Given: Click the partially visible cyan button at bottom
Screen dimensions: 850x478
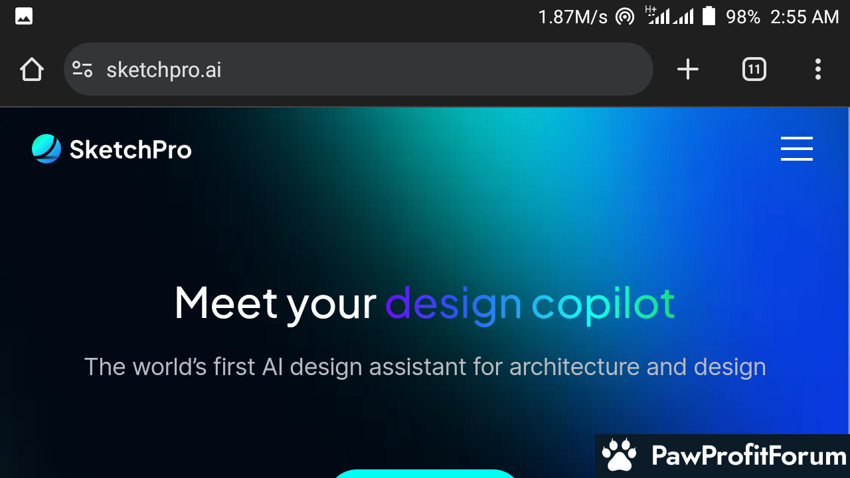Looking at the screenshot, I should [x=425, y=473].
